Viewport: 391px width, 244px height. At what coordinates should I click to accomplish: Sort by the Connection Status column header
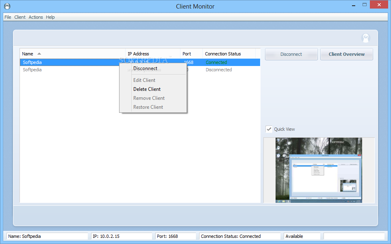pyautogui.click(x=229, y=54)
